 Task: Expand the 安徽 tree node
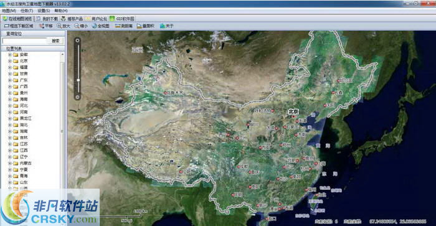point(10,55)
